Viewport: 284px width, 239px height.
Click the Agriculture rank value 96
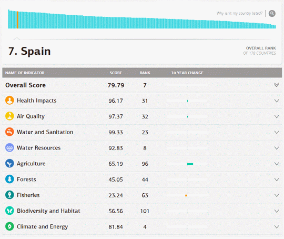pyautogui.click(x=145, y=164)
